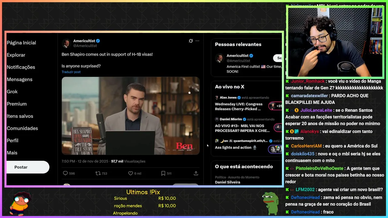Viewport: 388px width, 218px height.
Task: Click Alanokys username in chat
Action: [309, 131]
